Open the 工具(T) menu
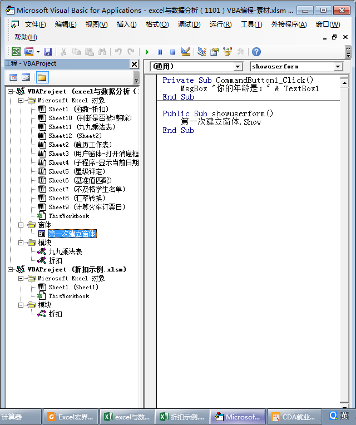The width and height of the screenshot is (356, 425). [x=251, y=24]
